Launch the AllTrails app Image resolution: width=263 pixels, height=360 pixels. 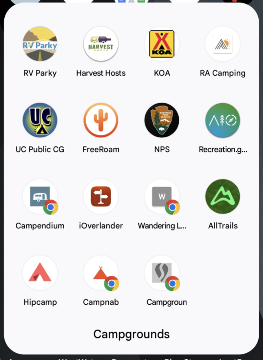coord(223,196)
